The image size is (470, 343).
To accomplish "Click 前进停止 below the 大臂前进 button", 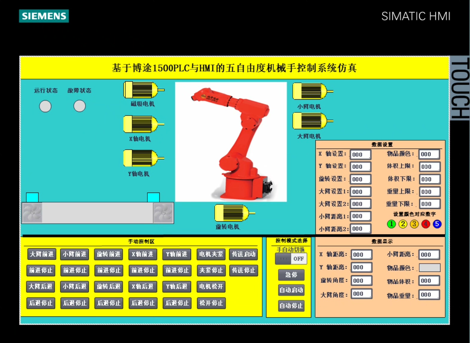I will point(41,270).
